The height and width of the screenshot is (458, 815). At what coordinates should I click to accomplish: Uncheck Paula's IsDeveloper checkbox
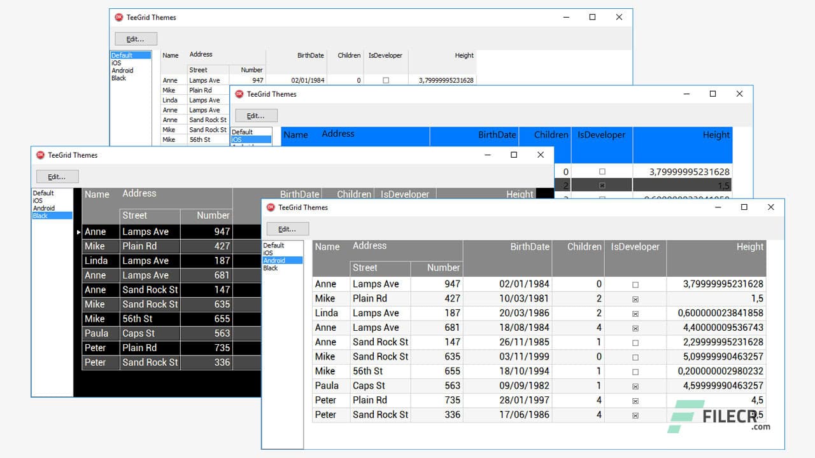[635, 385]
